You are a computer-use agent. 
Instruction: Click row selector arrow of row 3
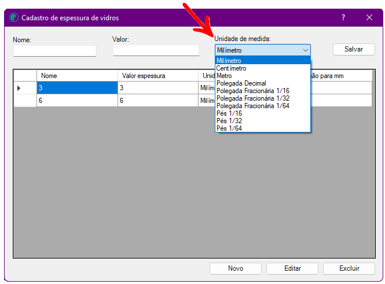tap(25, 88)
